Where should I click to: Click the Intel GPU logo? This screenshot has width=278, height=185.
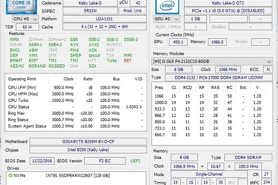tap(167, 7)
